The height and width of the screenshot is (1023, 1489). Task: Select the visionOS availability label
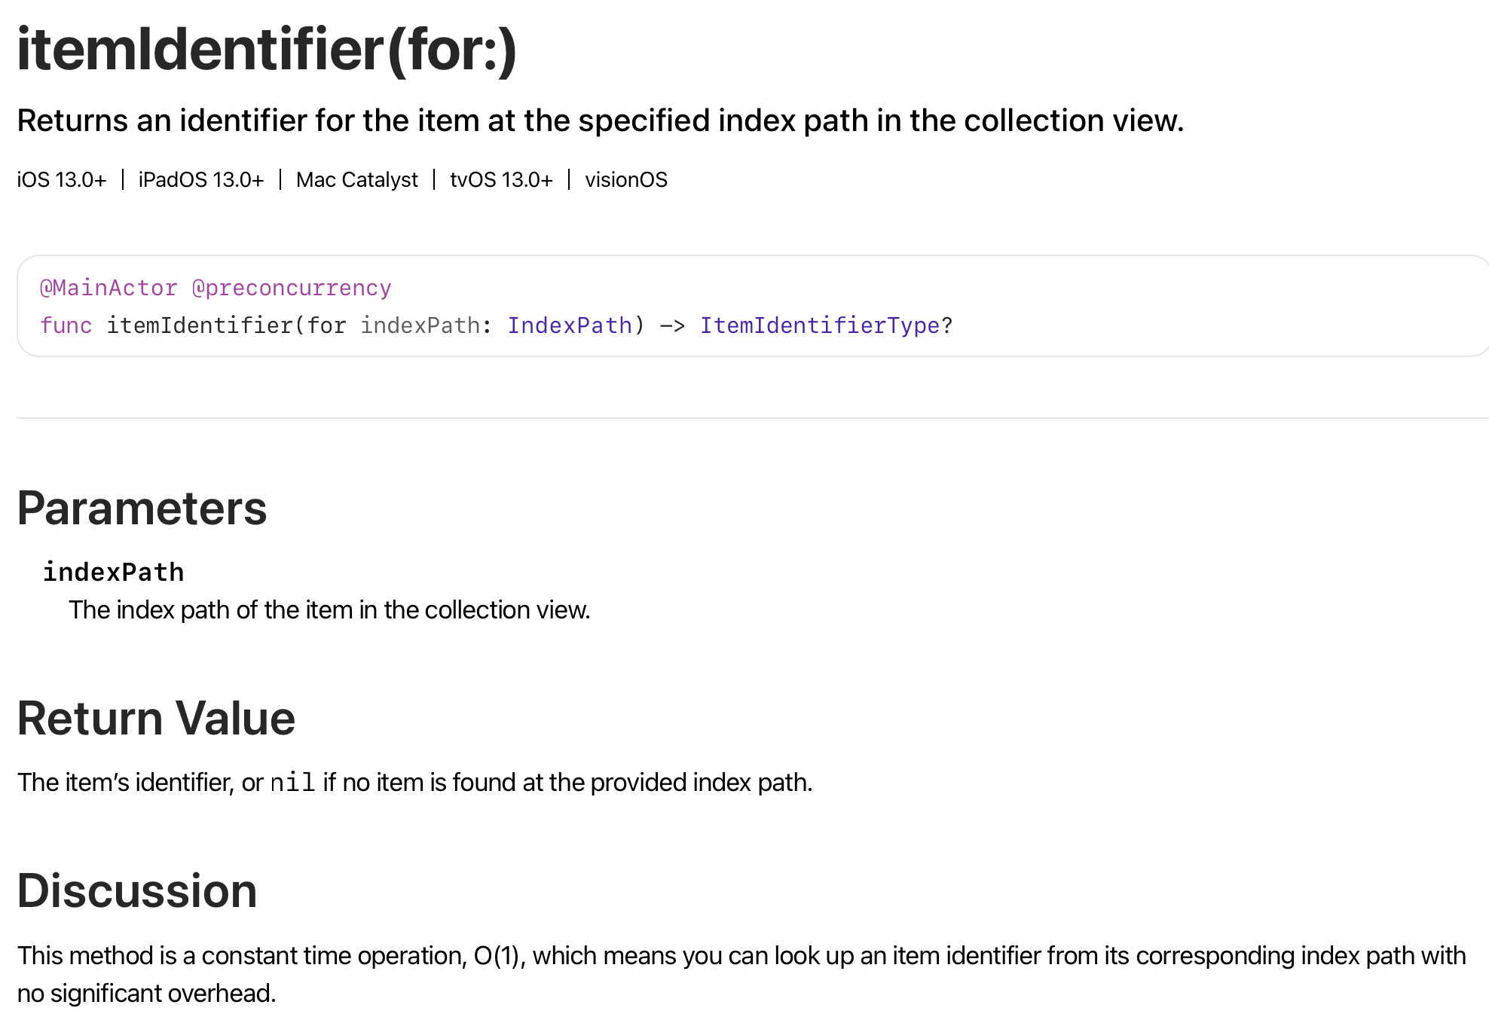[x=626, y=180]
